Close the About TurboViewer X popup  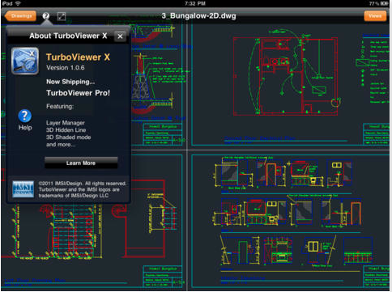121,36
